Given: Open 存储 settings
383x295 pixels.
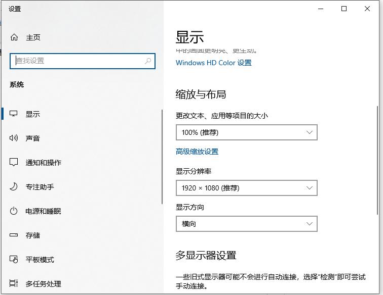Looking at the screenshot, I should click(x=33, y=235).
